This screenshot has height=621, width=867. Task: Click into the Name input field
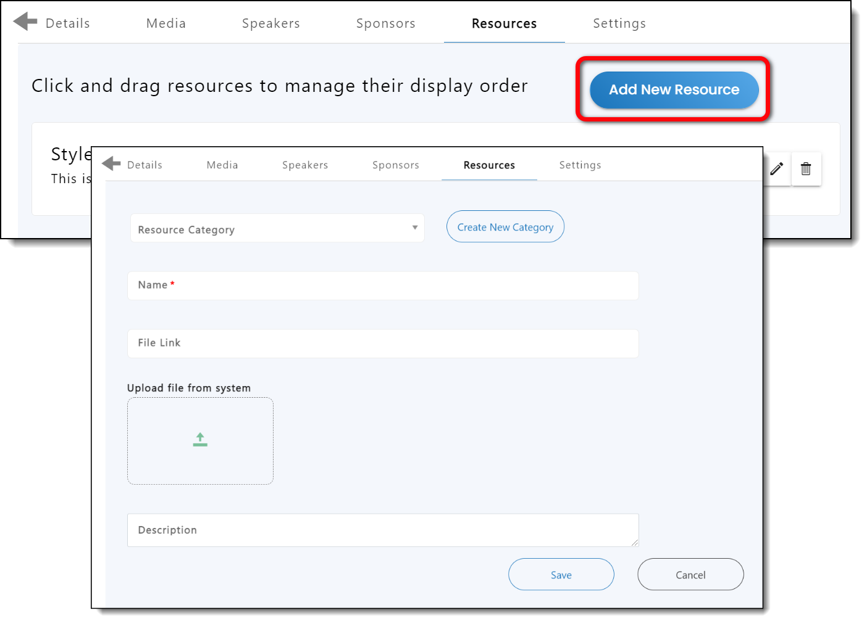click(x=383, y=286)
